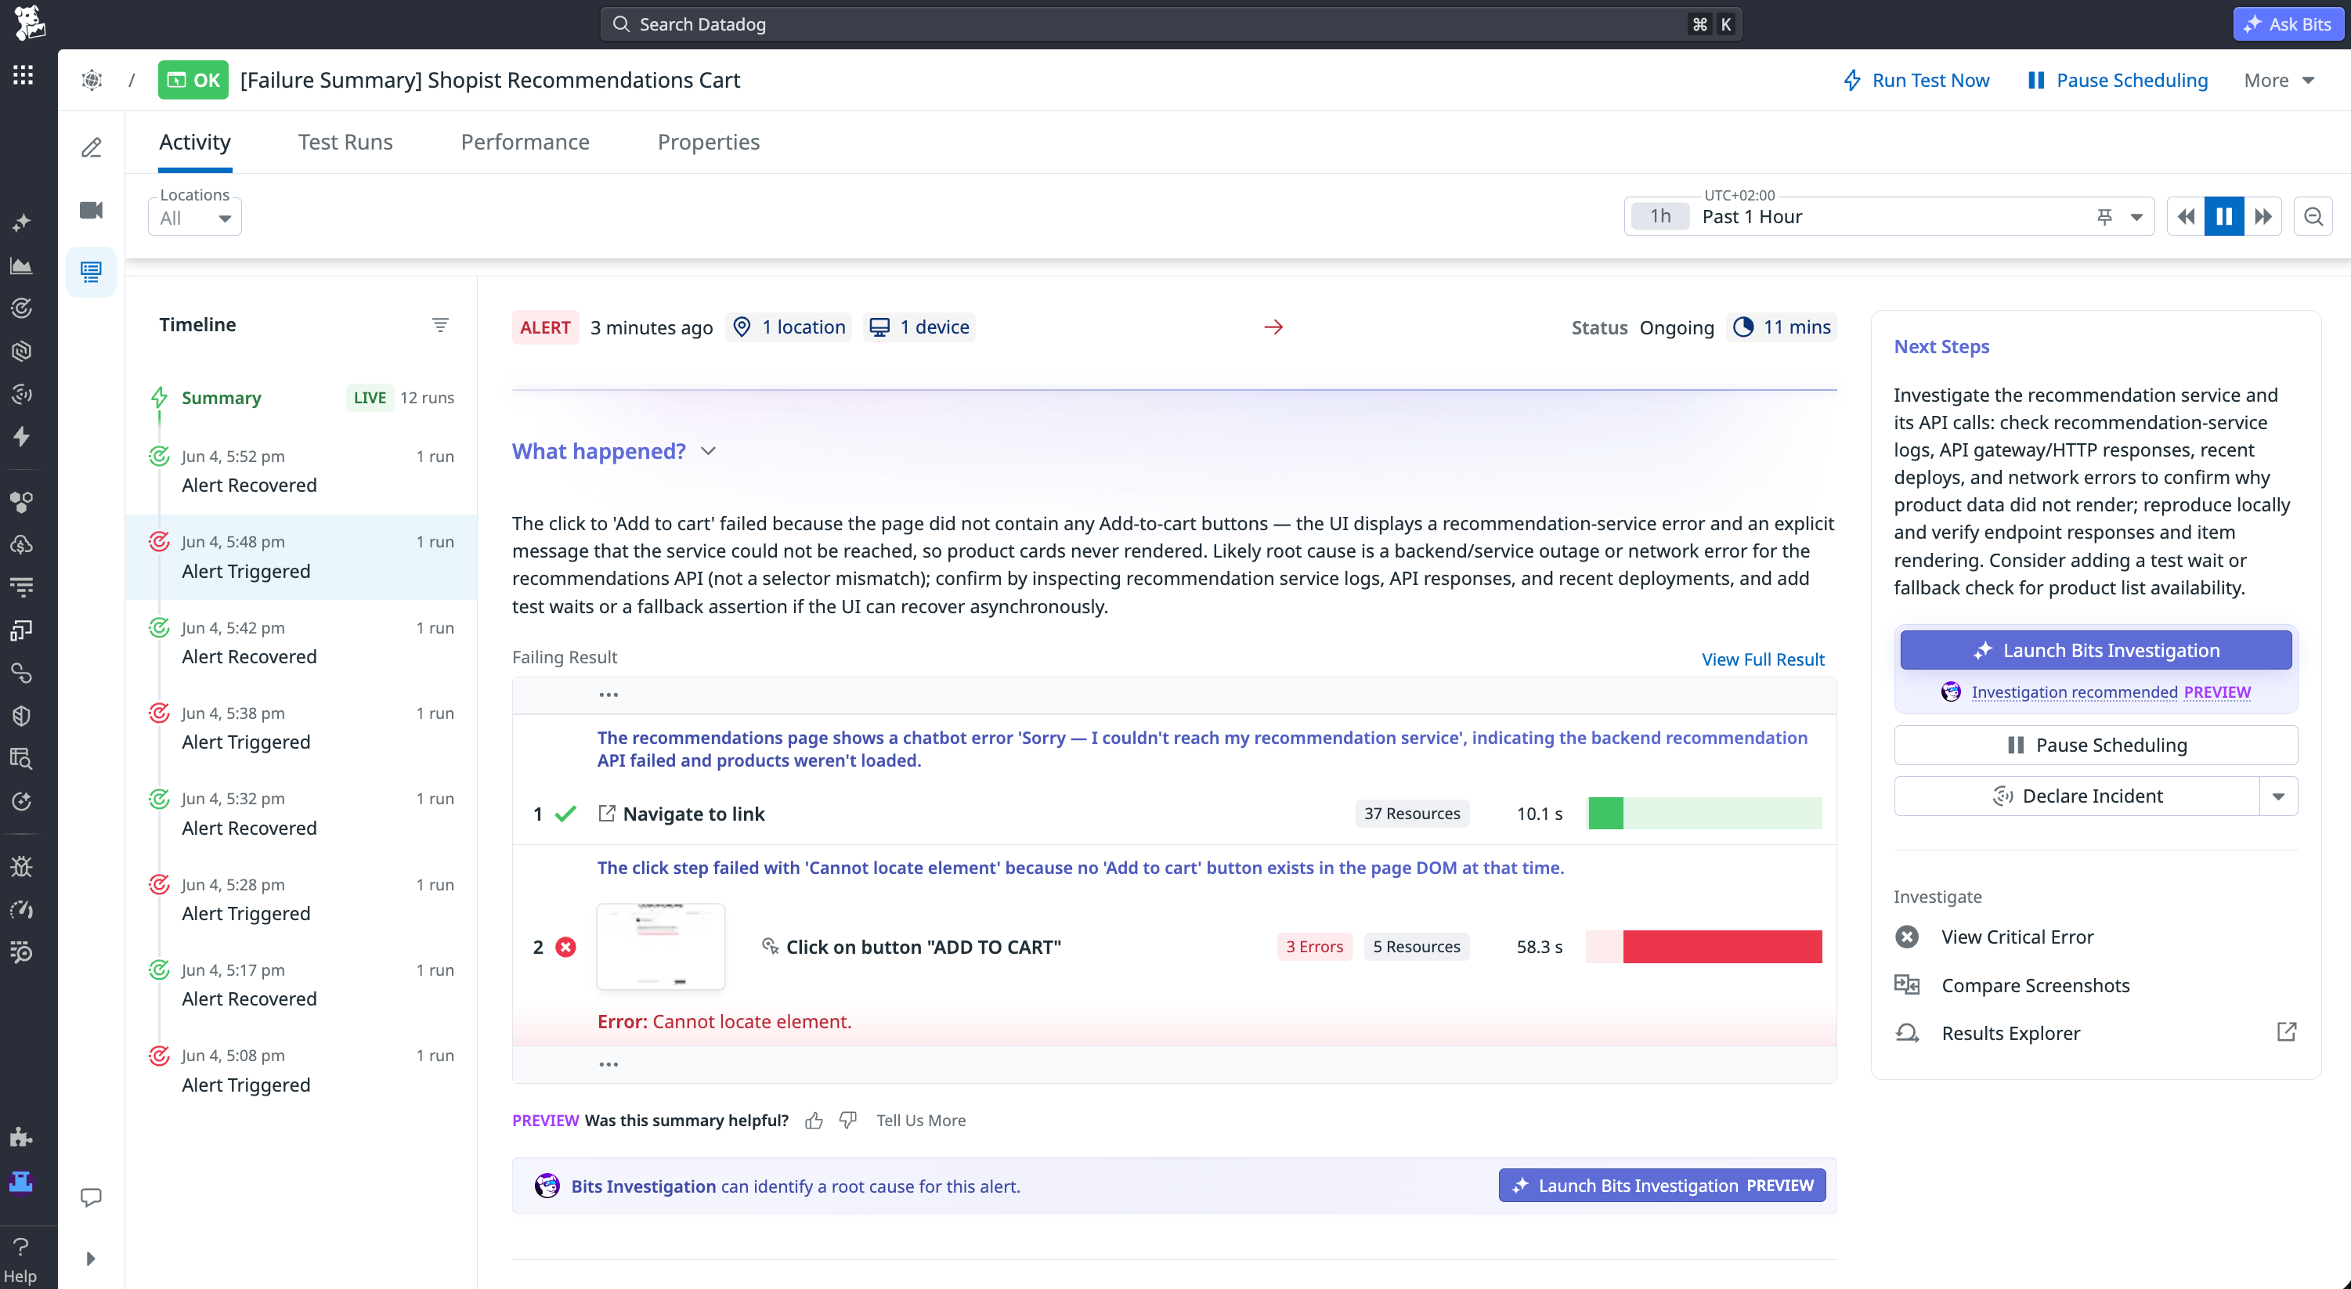Step forward the time range

[x=2263, y=216]
